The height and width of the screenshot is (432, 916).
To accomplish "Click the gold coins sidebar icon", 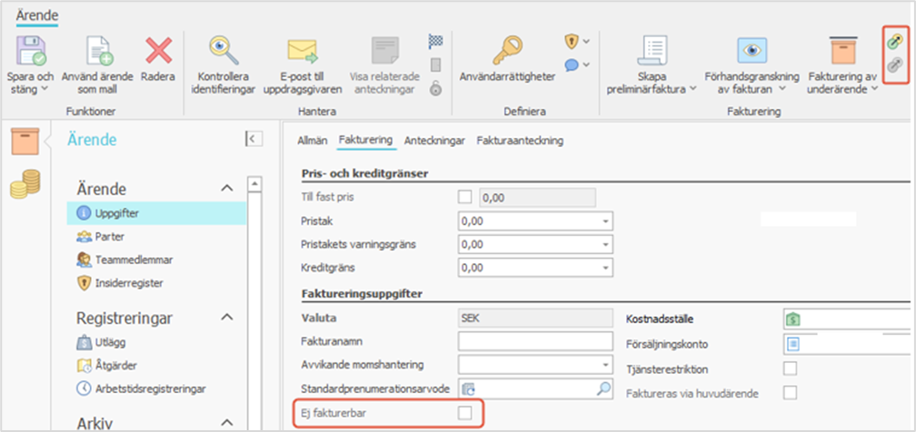I will [x=25, y=187].
